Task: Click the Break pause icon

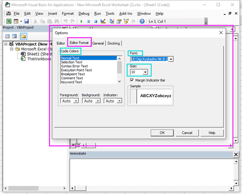Action: point(89,21)
